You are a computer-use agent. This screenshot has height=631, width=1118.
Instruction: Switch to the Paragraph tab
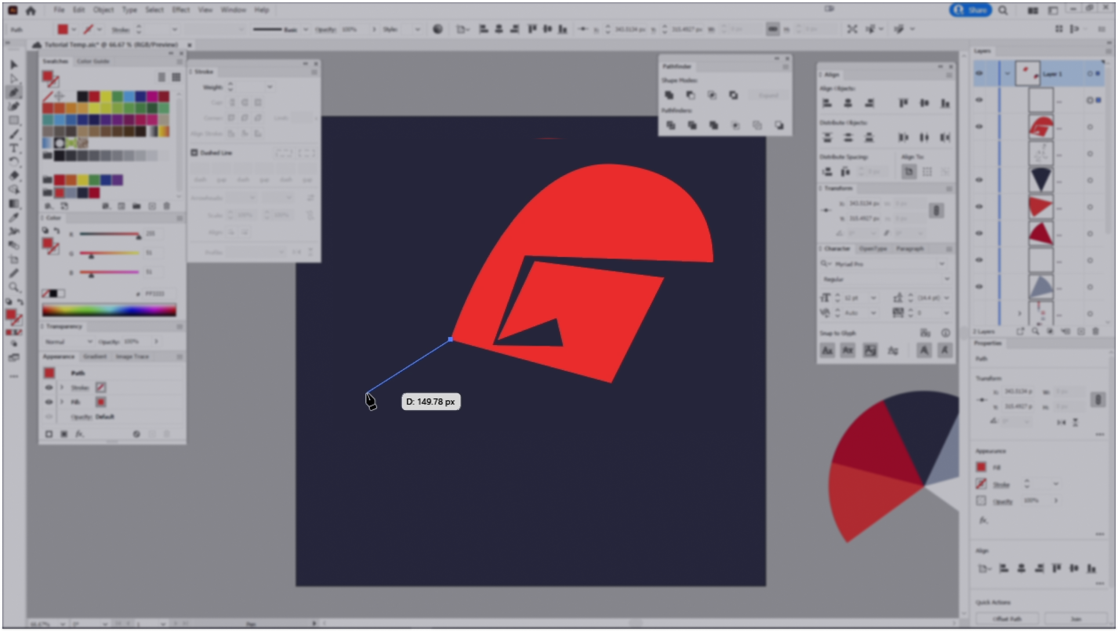coord(910,249)
